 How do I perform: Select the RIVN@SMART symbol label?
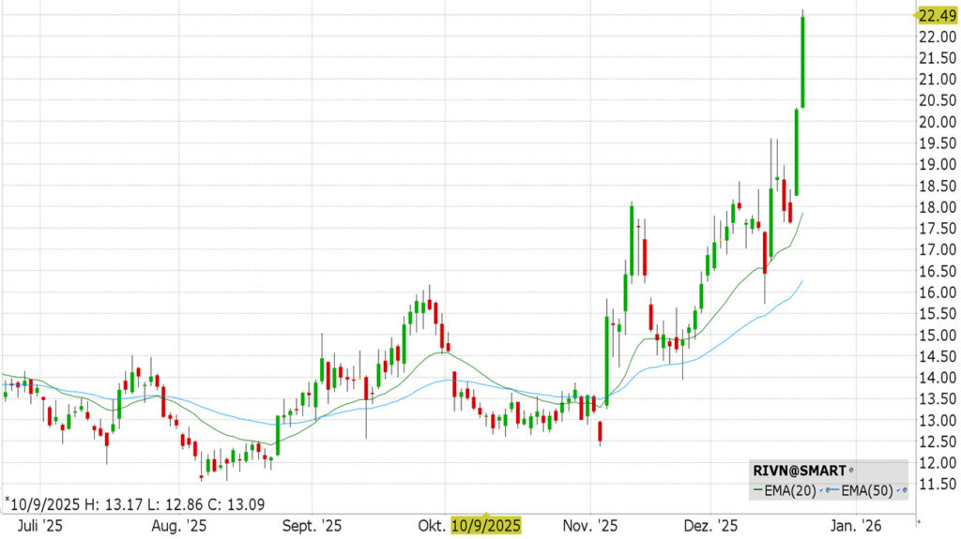pos(800,470)
